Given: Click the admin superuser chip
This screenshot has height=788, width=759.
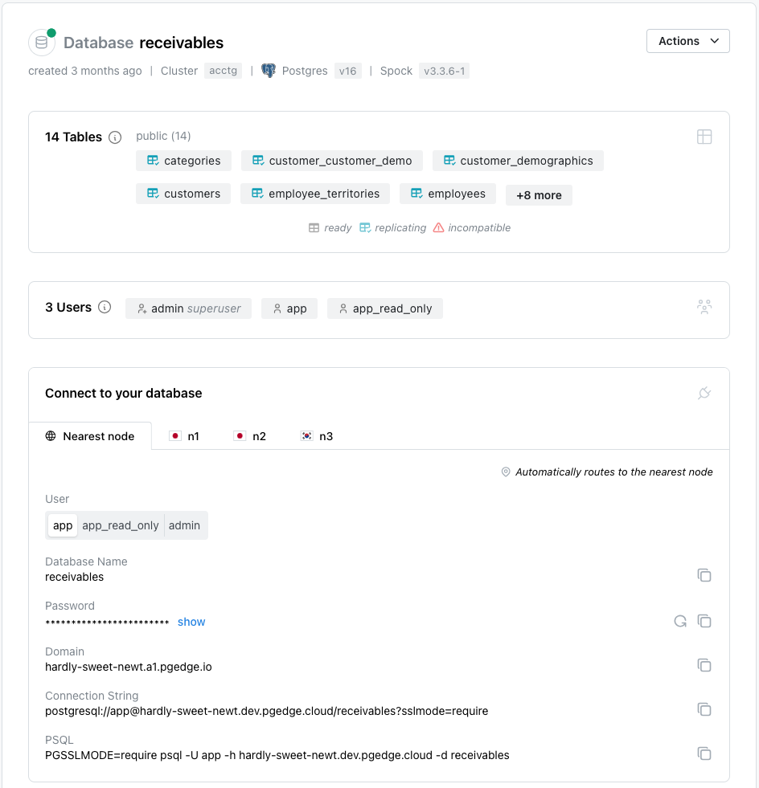Looking at the screenshot, I should [x=189, y=308].
